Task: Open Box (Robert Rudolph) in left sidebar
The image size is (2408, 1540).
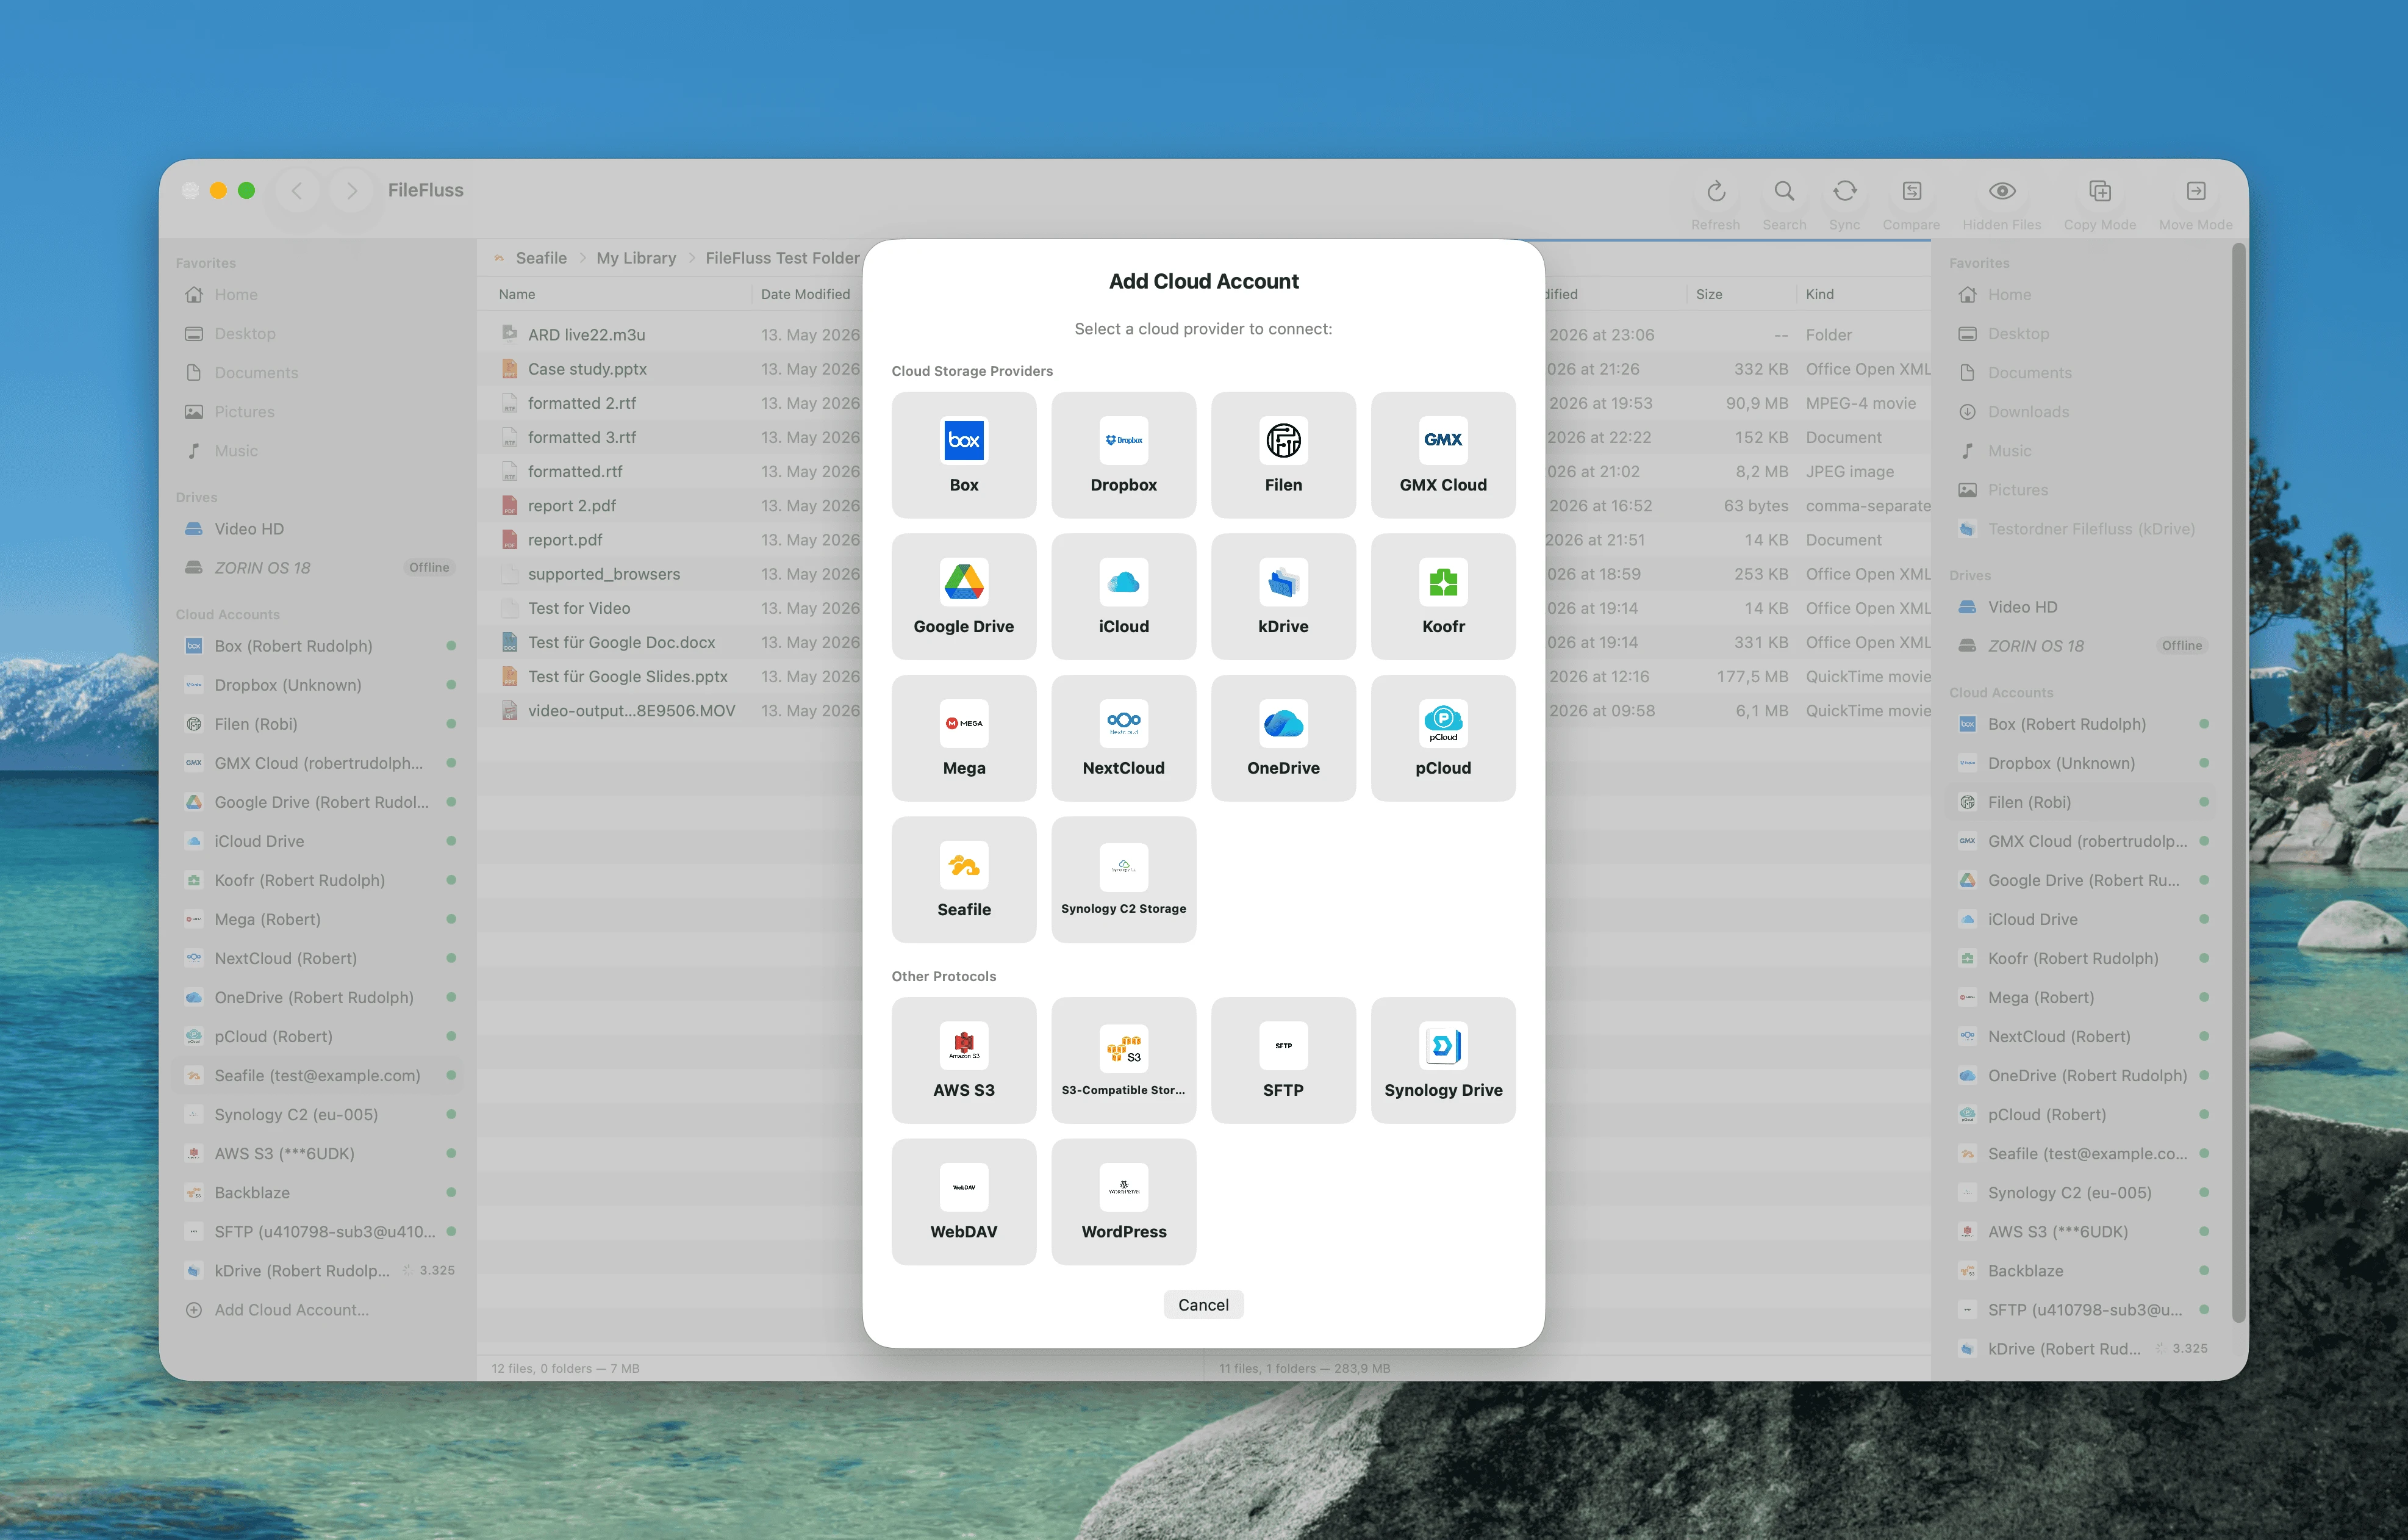Action: [316, 646]
